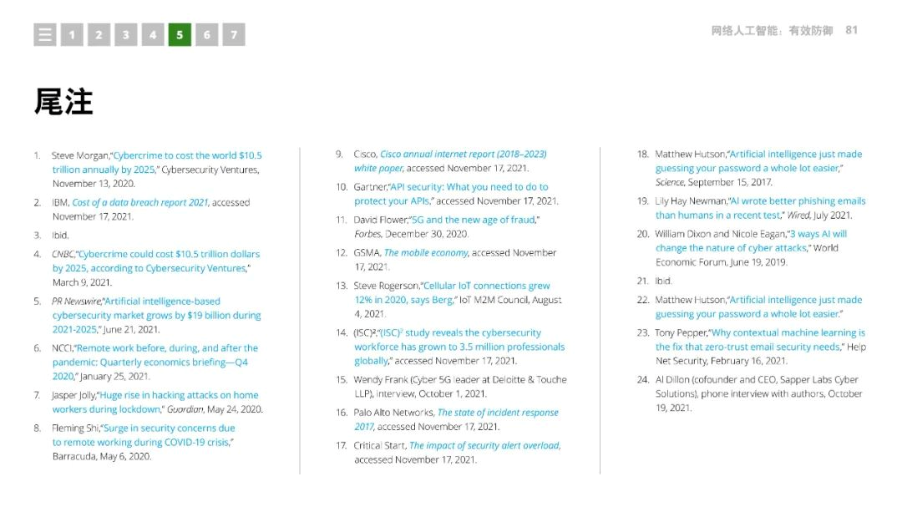Go to chapter 4 tab
This screenshot has width=902, height=507.
(153, 34)
